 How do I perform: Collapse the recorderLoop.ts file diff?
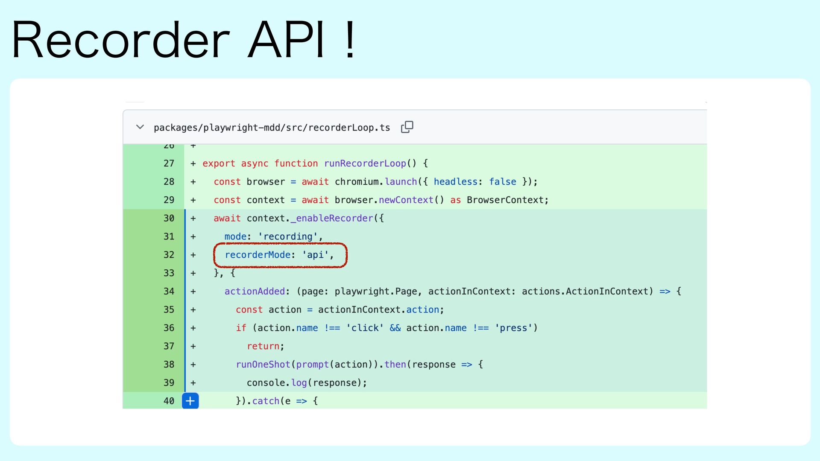click(140, 127)
